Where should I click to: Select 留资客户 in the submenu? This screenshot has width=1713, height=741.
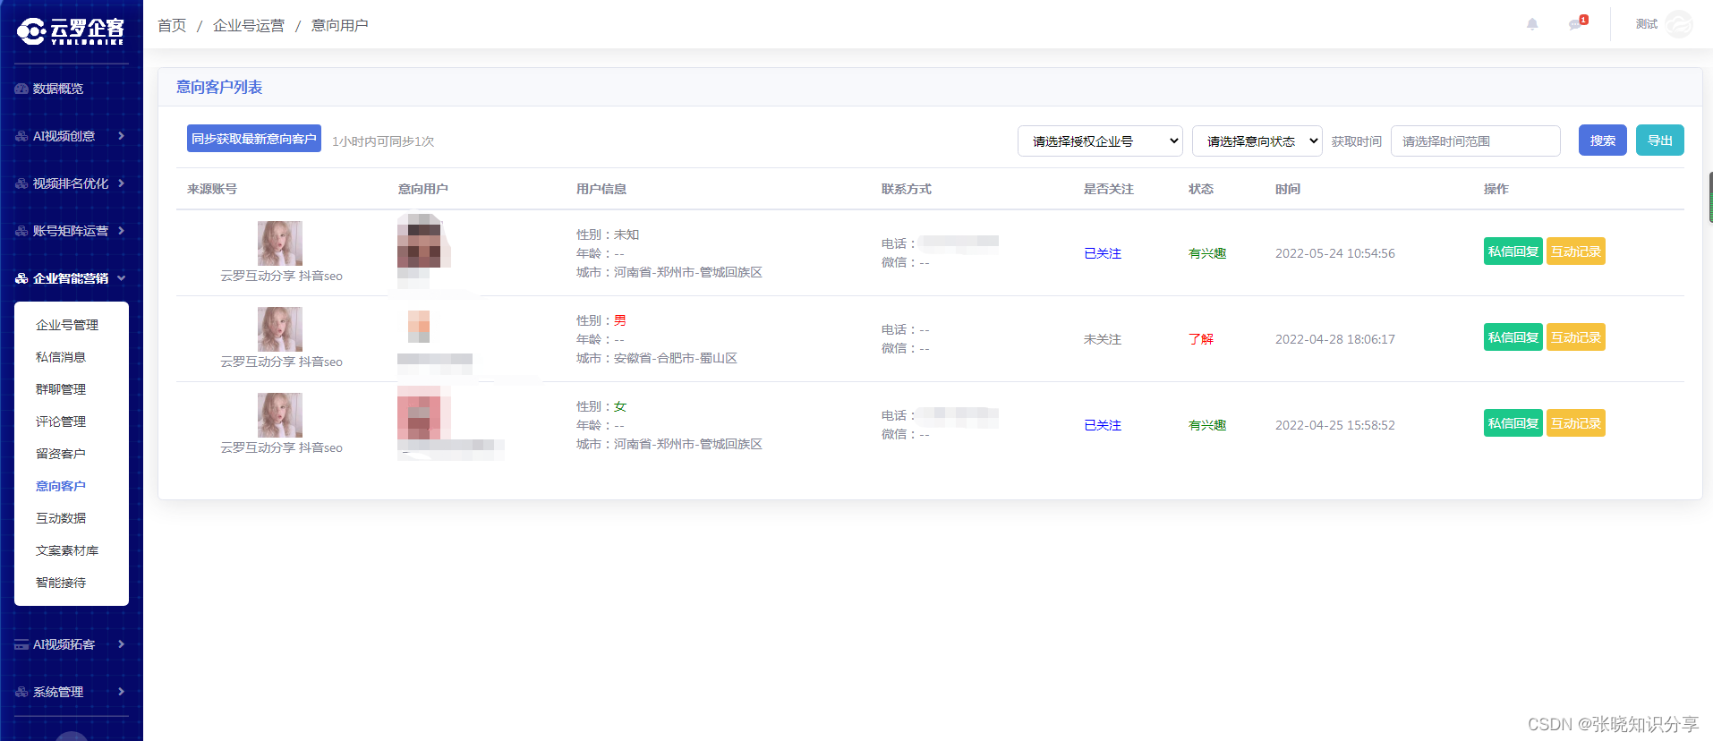pyautogui.click(x=61, y=454)
